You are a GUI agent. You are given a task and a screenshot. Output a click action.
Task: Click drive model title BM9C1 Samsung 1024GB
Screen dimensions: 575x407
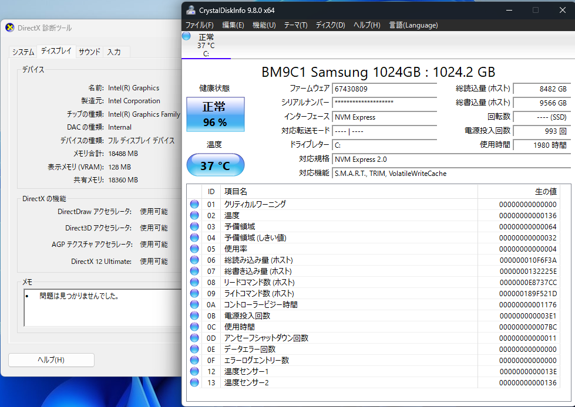click(378, 72)
